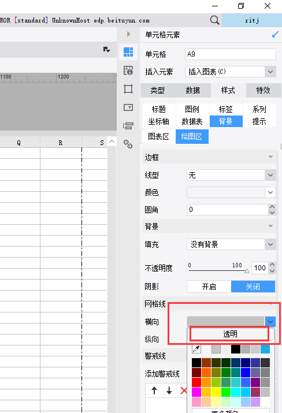Choose the magenta palette swatch
This screenshot has width=282, height=413.
pyautogui.click(x=196, y=392)
